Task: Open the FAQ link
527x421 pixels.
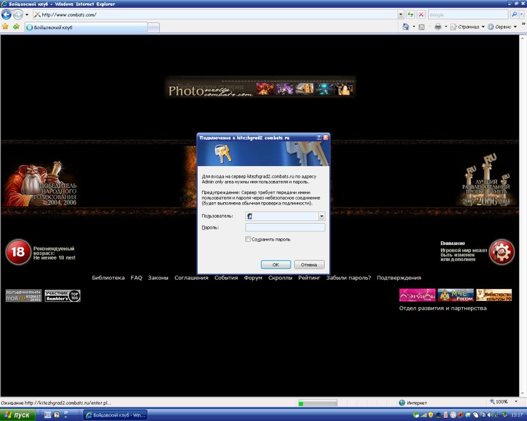Action: [x=136, y=277]
